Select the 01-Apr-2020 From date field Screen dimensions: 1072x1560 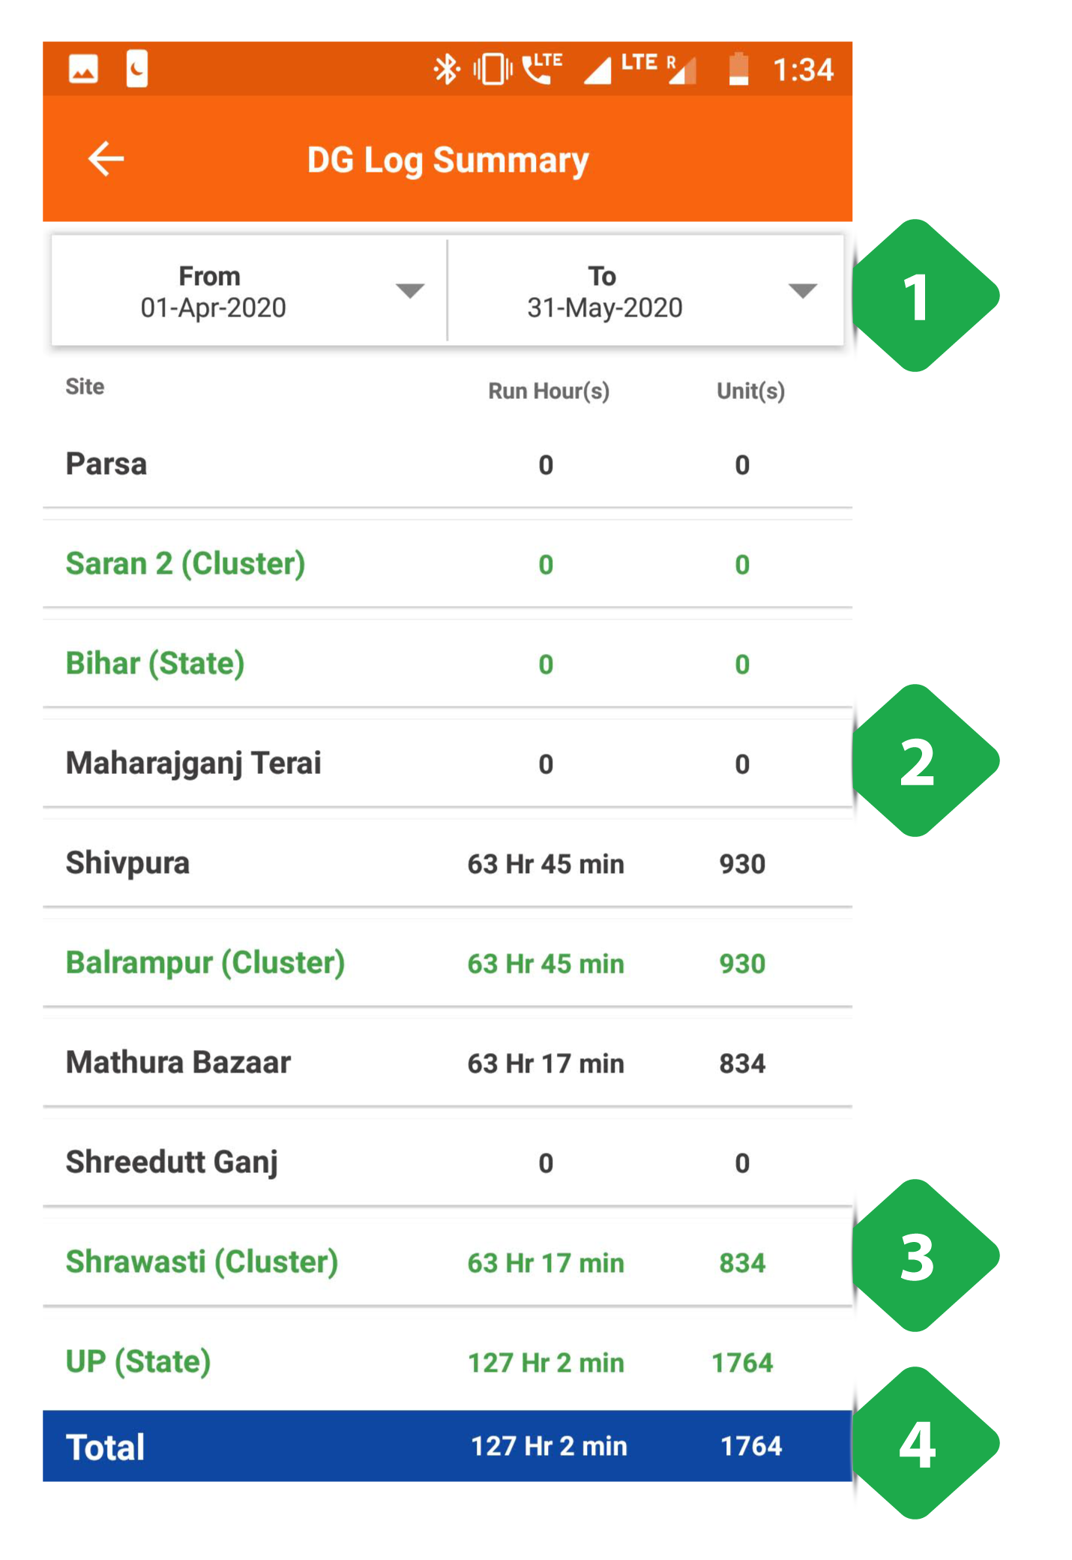coord(249,291)
